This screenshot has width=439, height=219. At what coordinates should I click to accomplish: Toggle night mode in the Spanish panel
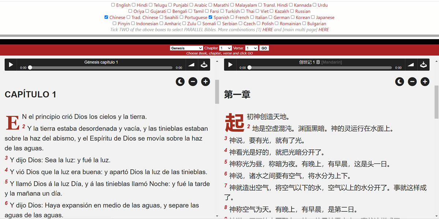pos(180,82)
